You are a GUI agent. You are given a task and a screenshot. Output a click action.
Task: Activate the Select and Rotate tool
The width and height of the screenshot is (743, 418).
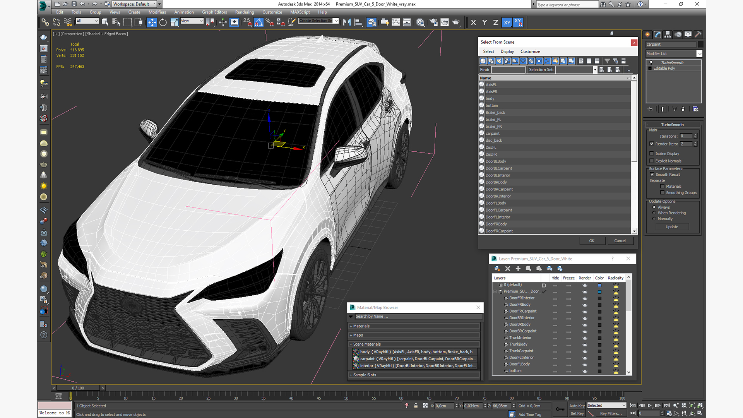pos(163,22)
